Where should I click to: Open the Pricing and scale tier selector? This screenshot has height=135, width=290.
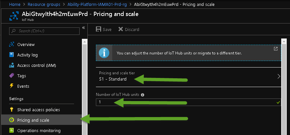pyautogui.click(x=189, y=76)
